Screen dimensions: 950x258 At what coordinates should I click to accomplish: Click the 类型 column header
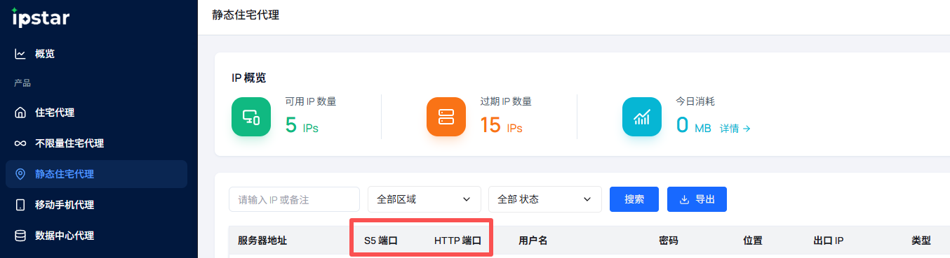921,241
